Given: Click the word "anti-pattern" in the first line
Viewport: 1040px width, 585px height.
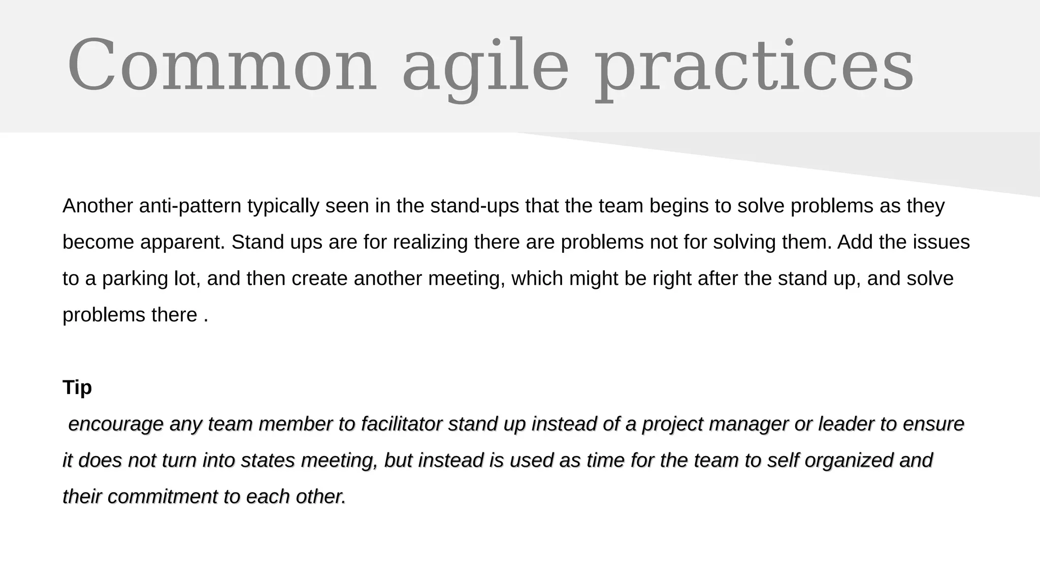Looking at the screenshot, I should [x=190, y=206].
